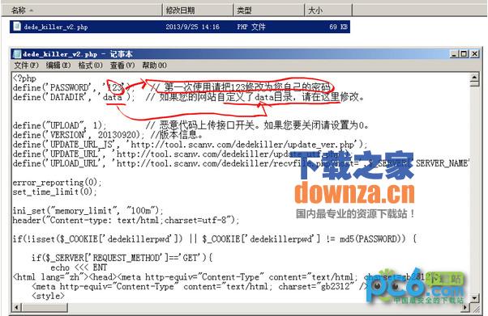Click the '<?php' opening line
The width and height of the screenshot is (488, 316).
tap(24, 78)
